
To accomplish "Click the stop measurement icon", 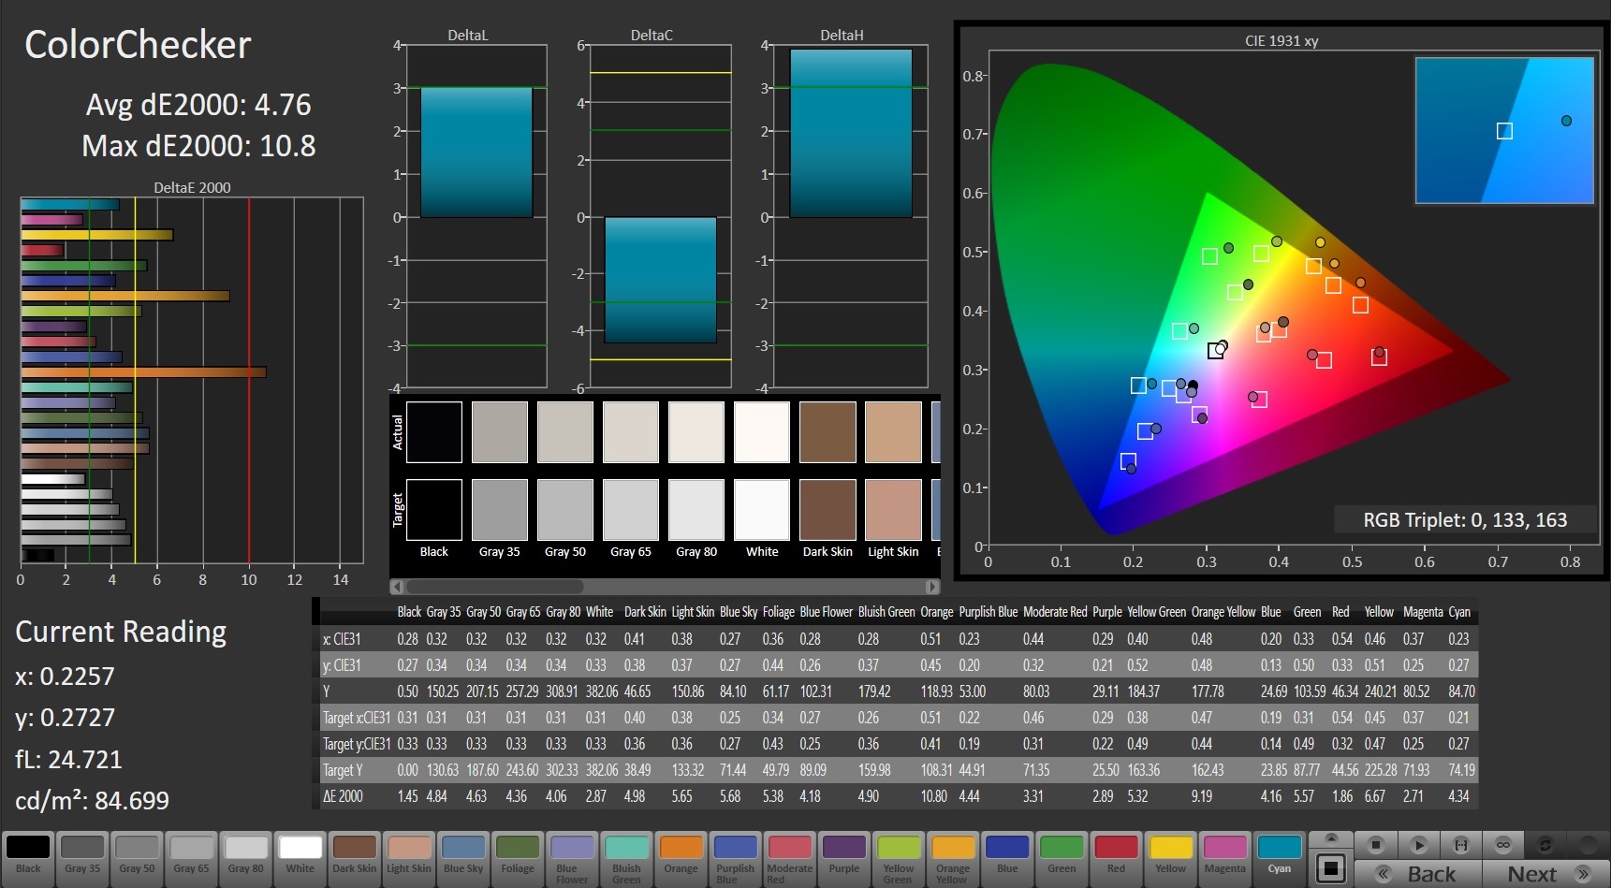I will [x=1375, y=845].
